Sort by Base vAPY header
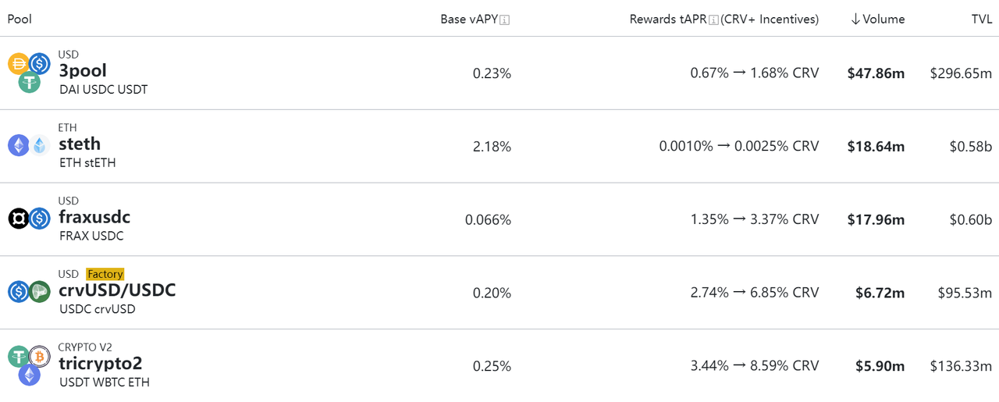999x402 pixels. (x=468, y=19)
